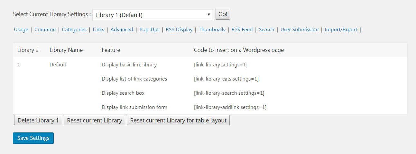Save the settings with Save Settings

click(33, 138)
